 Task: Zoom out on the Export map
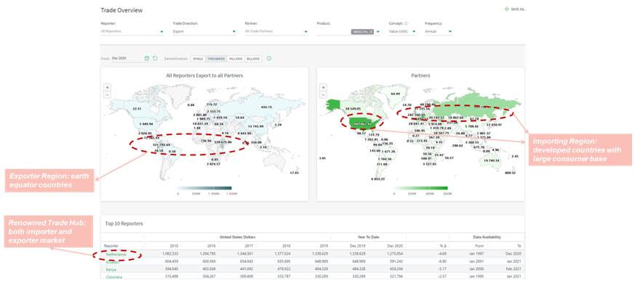[107, 94]
